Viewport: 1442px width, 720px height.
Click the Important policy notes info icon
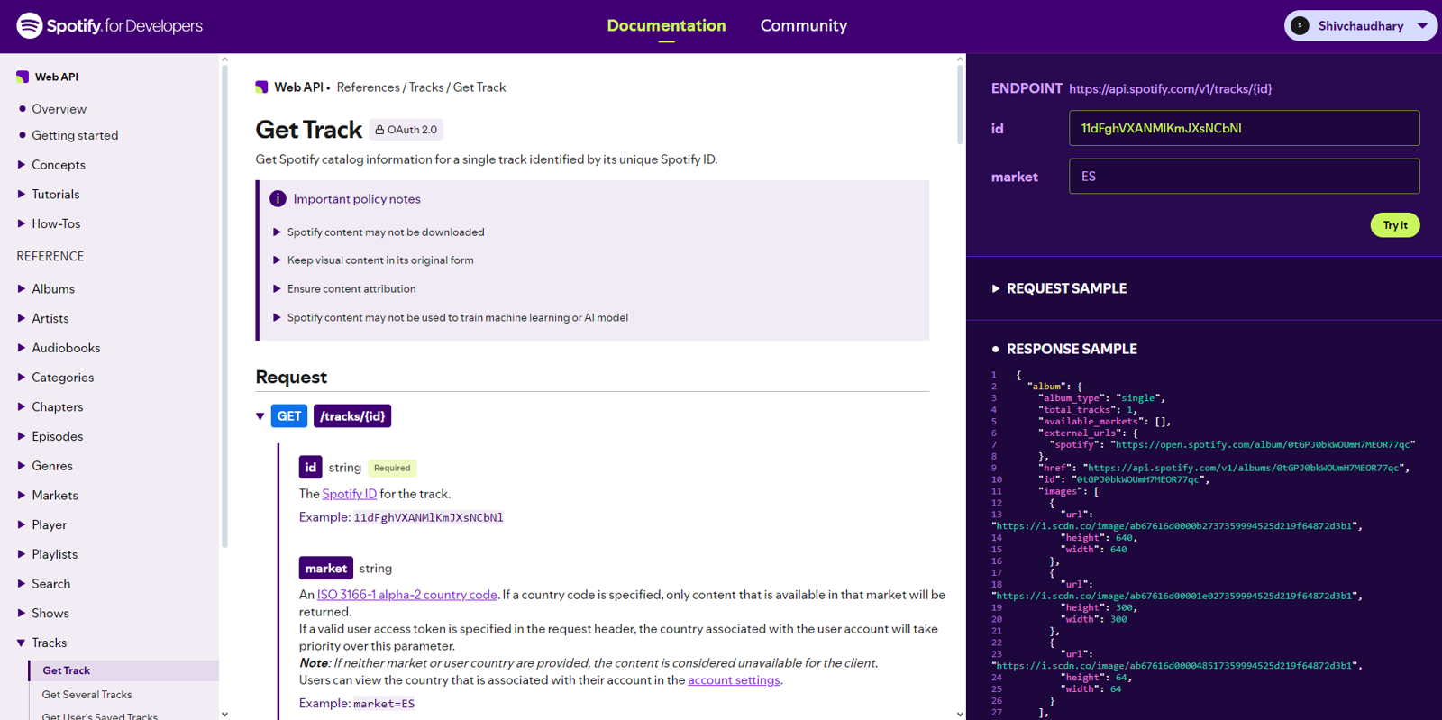tap(278, 198)
